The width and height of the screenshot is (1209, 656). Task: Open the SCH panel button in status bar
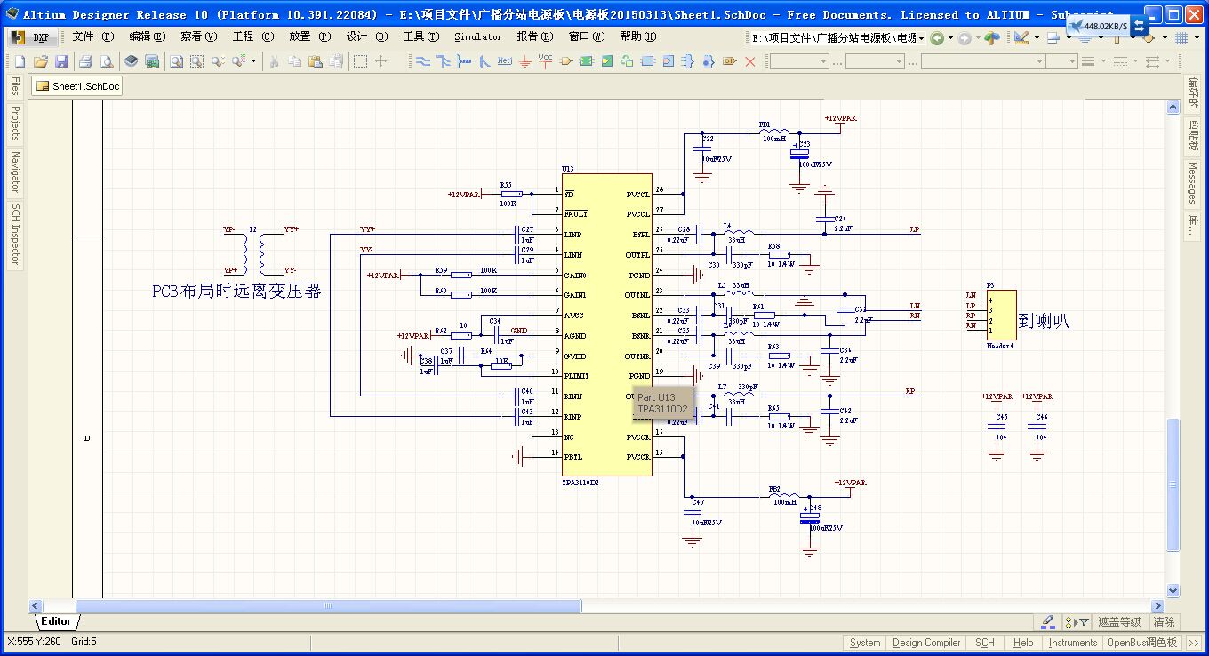coord(985,643)
